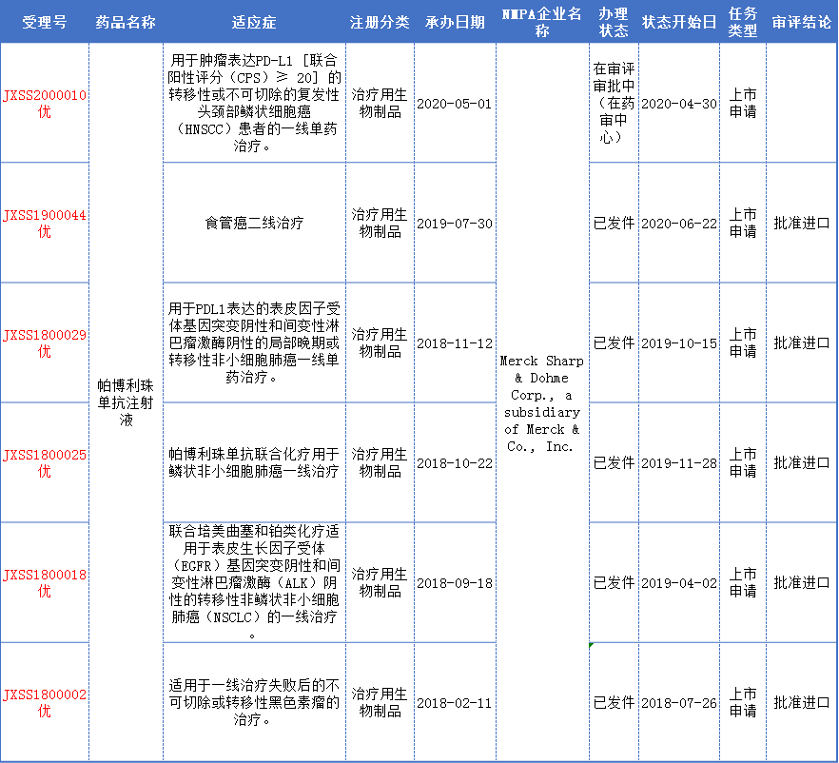Select the 食管癌二线治疗 indication cell
Screen dimensions: 839x763
click(x=254, y=223)
